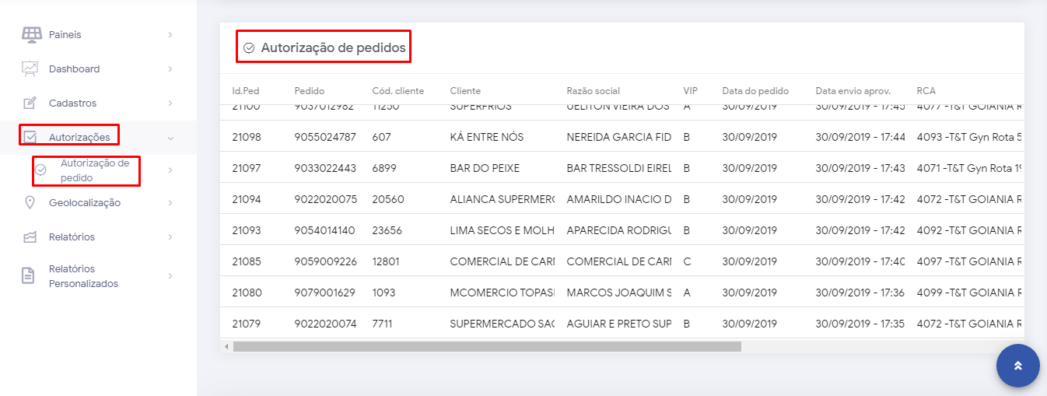This screenshot has width=1047, height=396.
Task: Click the Dashboard chart icon
Action: pos(30,68)
